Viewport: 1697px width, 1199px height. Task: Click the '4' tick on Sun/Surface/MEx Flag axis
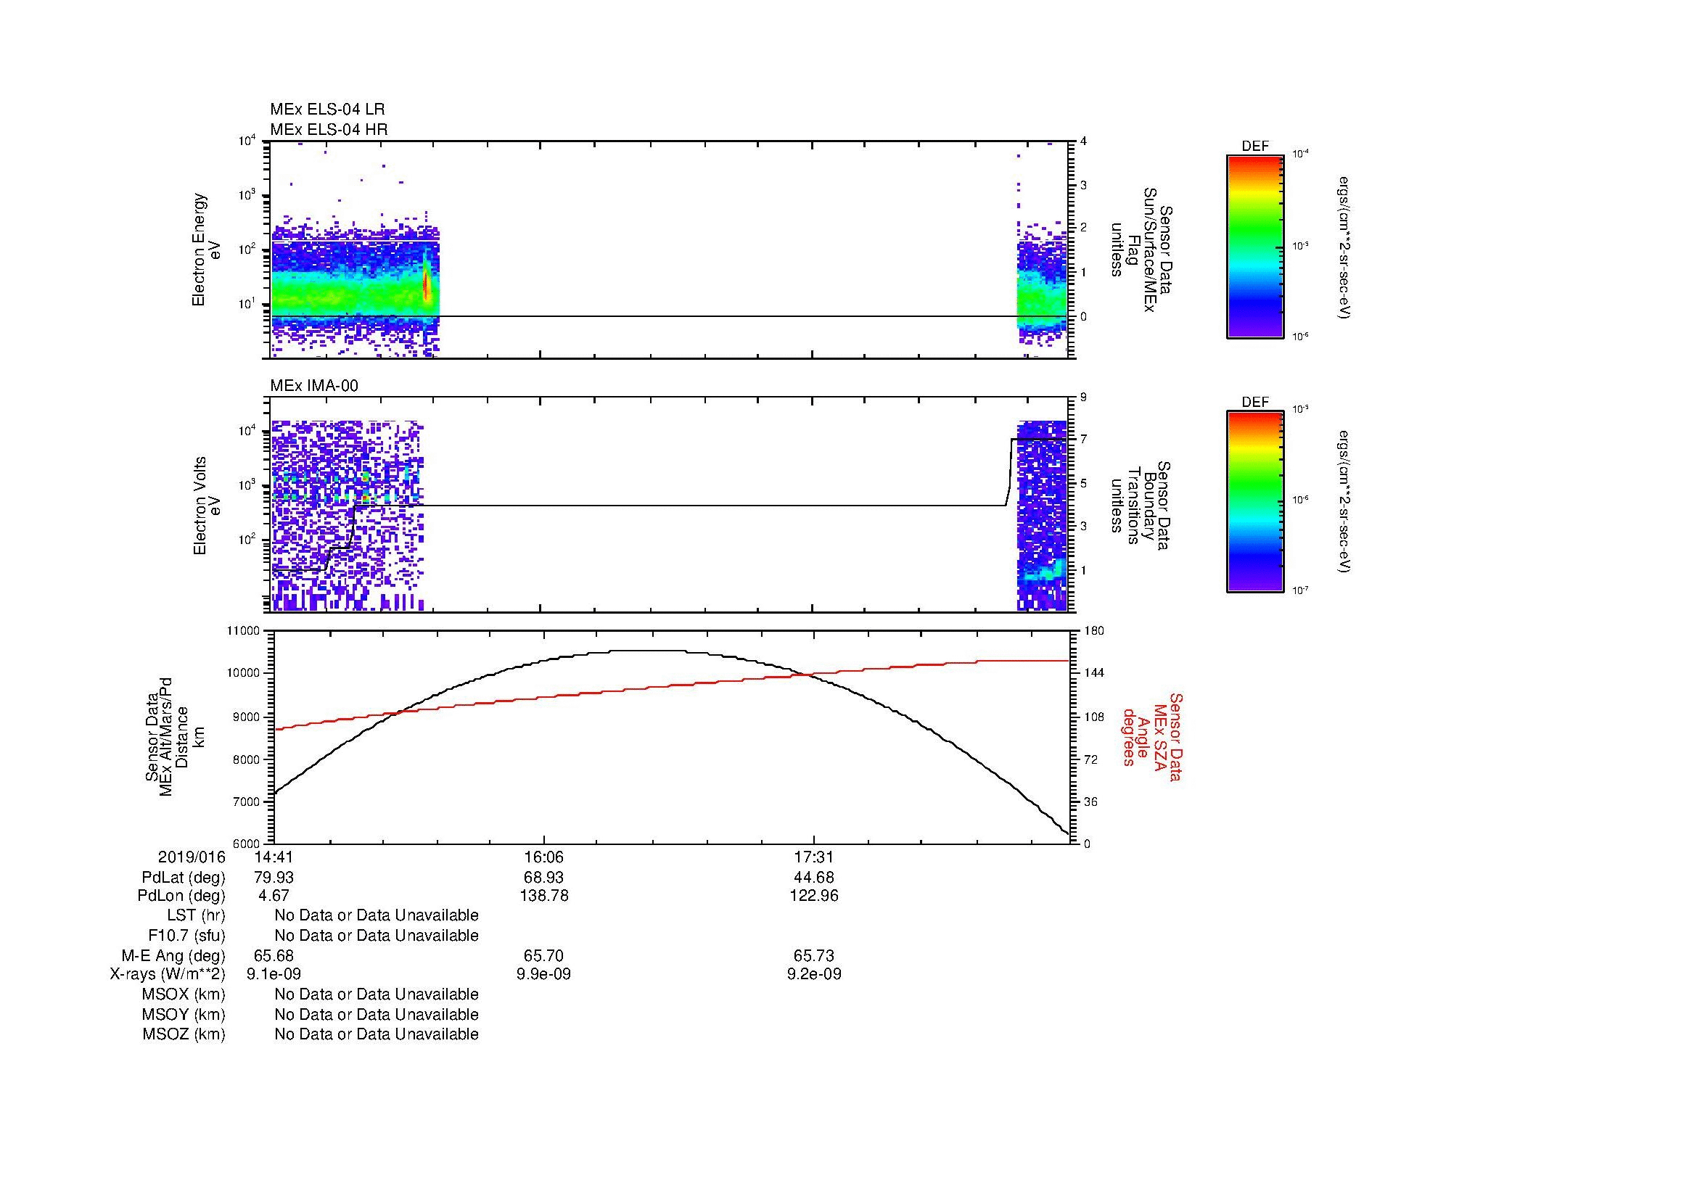(1083, 141)
